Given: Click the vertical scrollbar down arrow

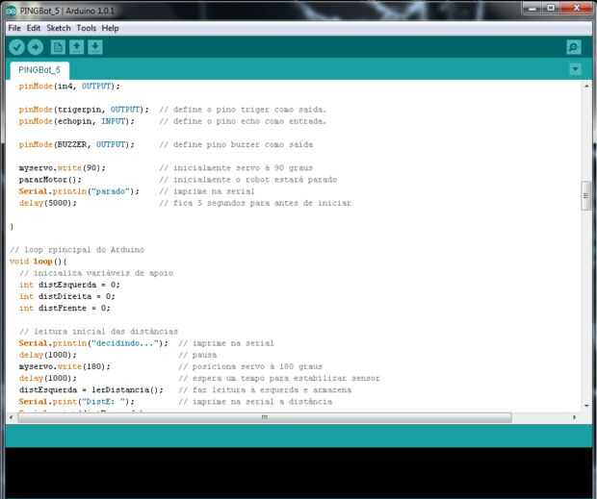Looking at the screenshot, I should click(586, 406).
